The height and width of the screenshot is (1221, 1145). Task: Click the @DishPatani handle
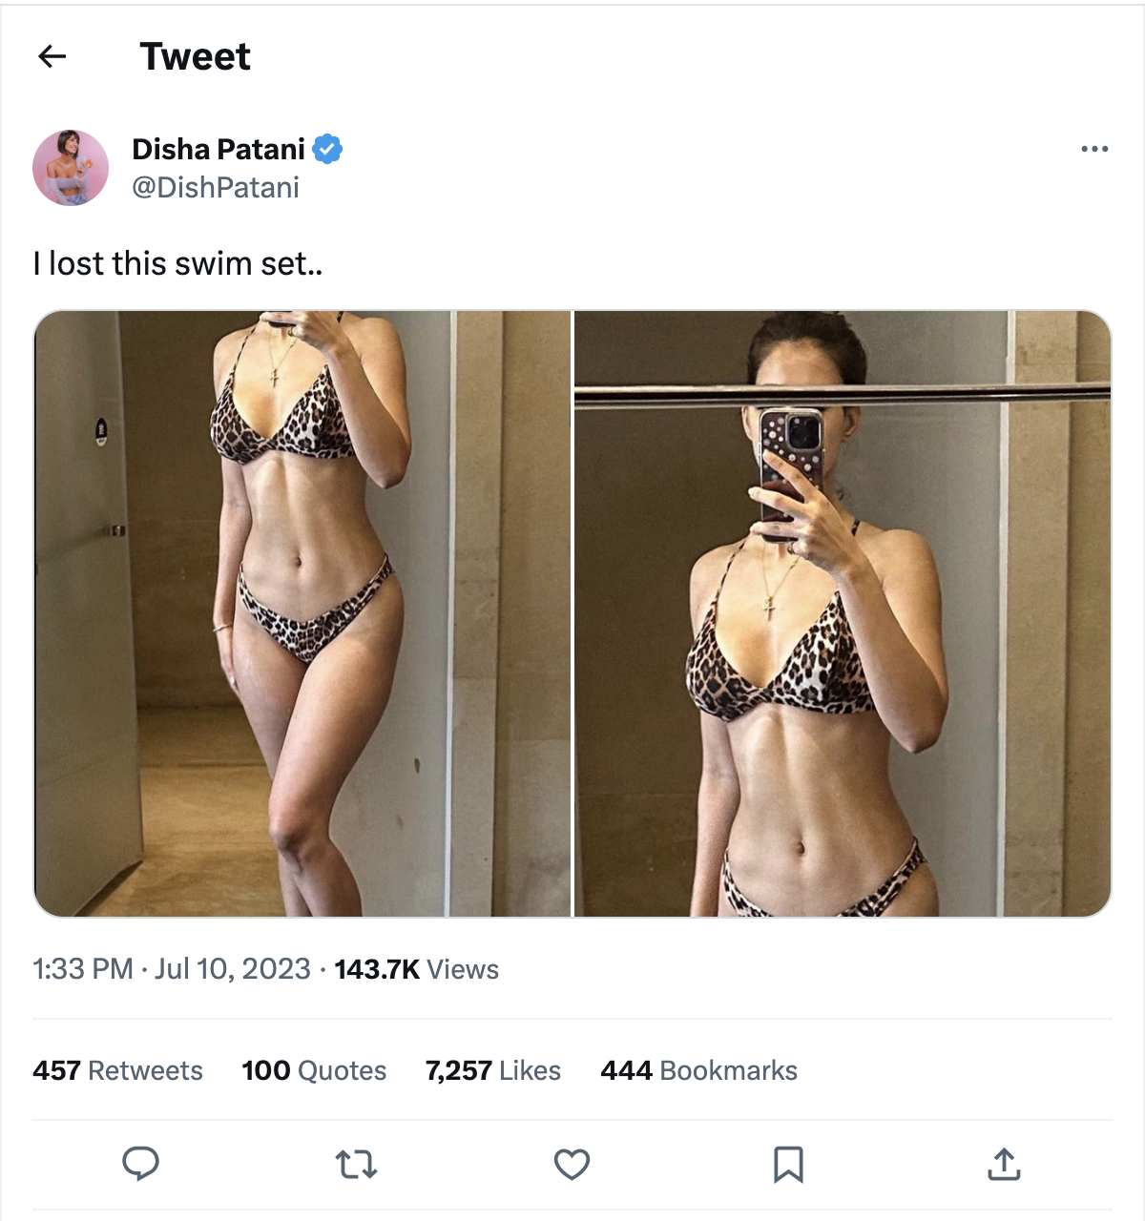216,187
